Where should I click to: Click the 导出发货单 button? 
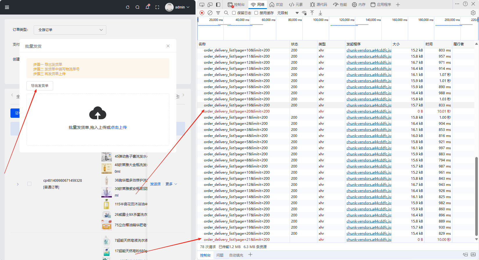point(40,86)
